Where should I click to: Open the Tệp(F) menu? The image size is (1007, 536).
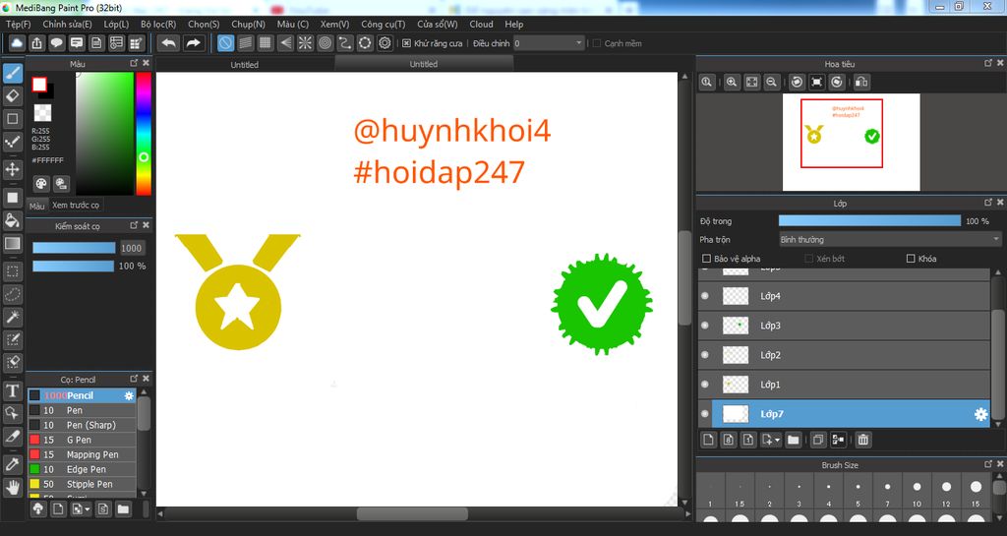[x=19, y=24]
